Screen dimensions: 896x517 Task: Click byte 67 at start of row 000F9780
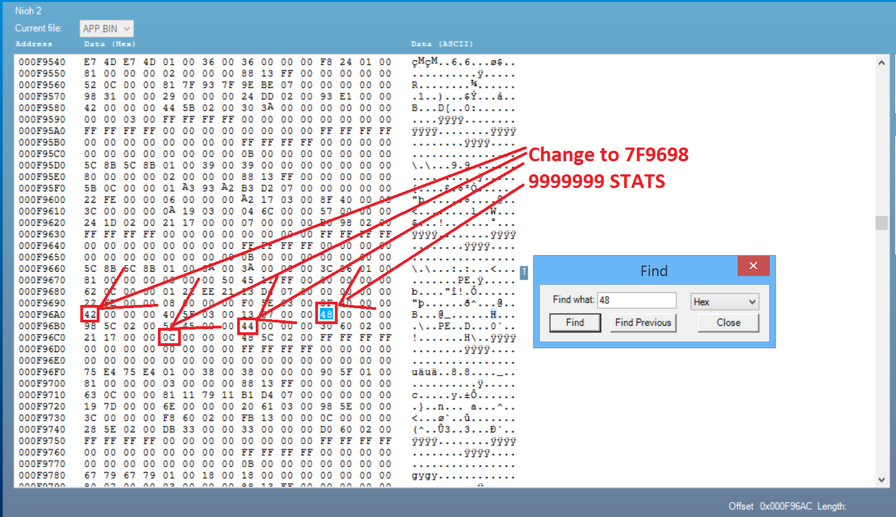point(90,475)
